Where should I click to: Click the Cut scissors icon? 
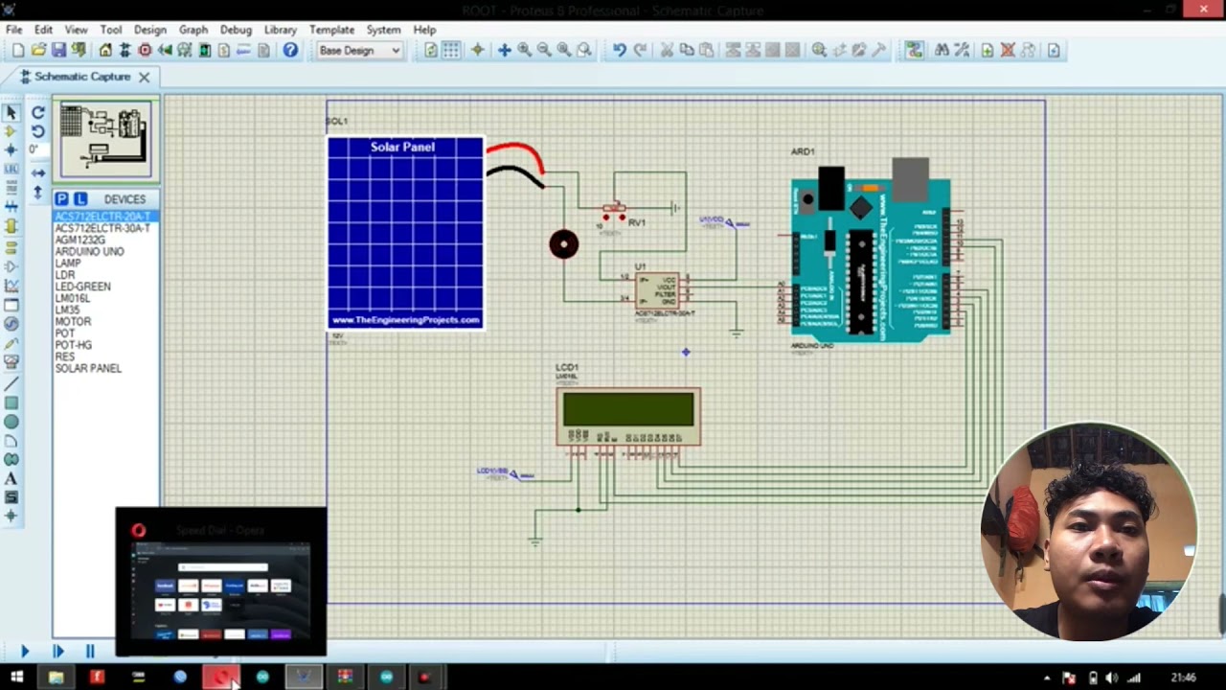click(667, 50)
